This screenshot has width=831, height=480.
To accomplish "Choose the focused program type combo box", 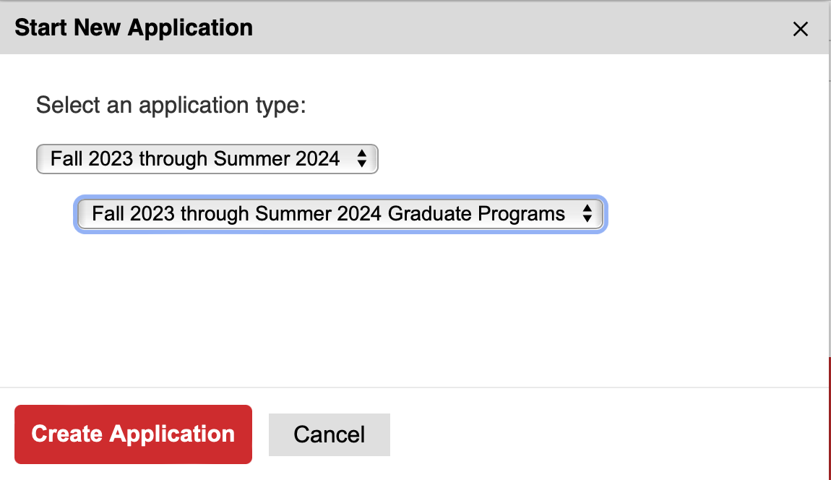I will (340, 214).
